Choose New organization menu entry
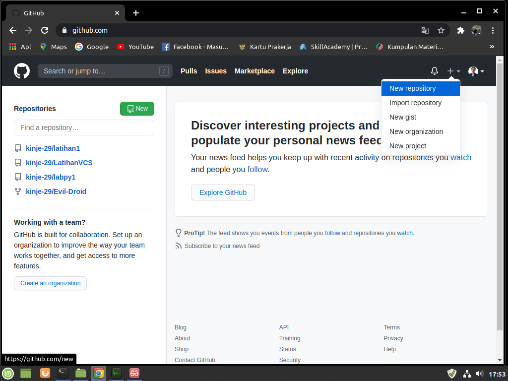Image resolution: width=508 pixels, height=381 pixels. click(421, 131)
